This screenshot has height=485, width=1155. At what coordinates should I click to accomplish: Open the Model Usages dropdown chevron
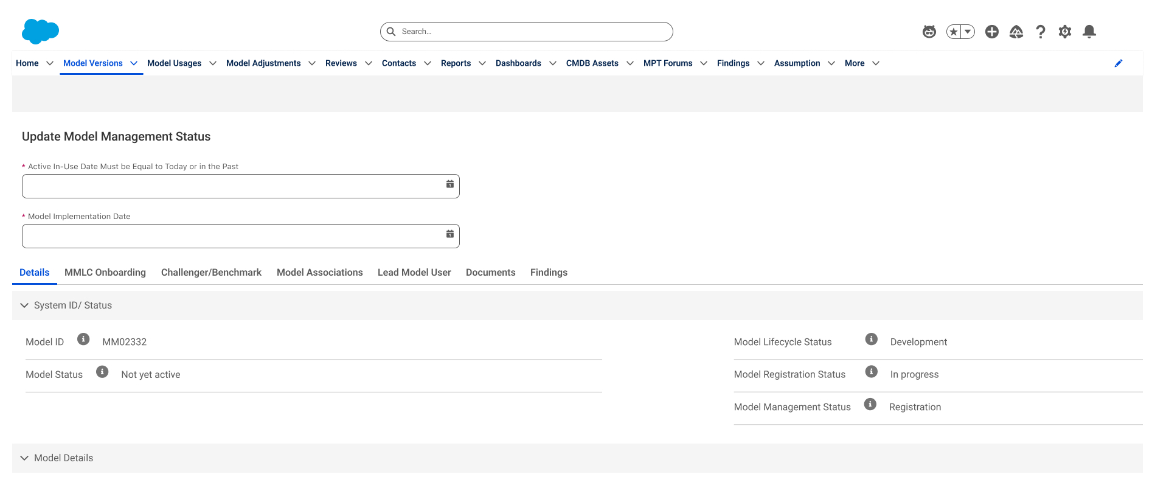(x=213, y=63)
